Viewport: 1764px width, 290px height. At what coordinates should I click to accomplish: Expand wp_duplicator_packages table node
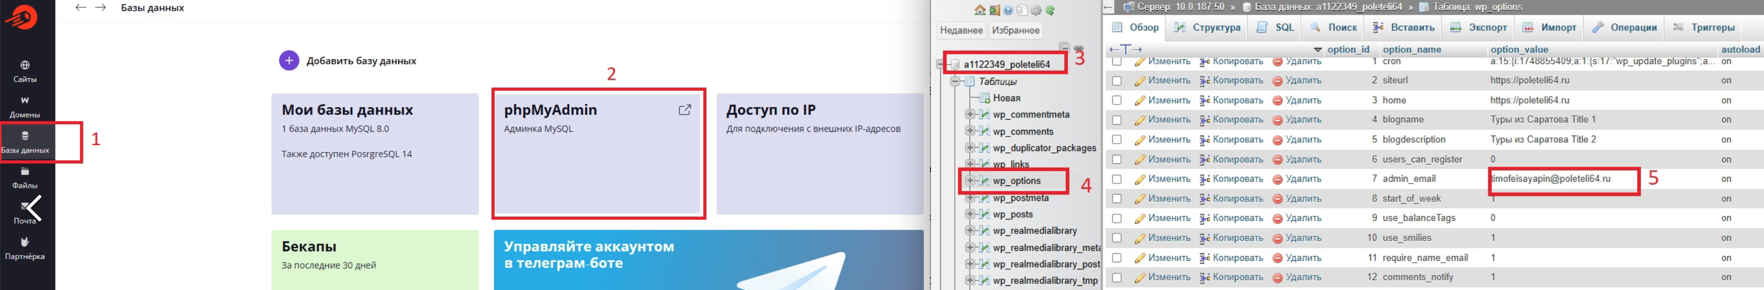[x=970, y=148]
